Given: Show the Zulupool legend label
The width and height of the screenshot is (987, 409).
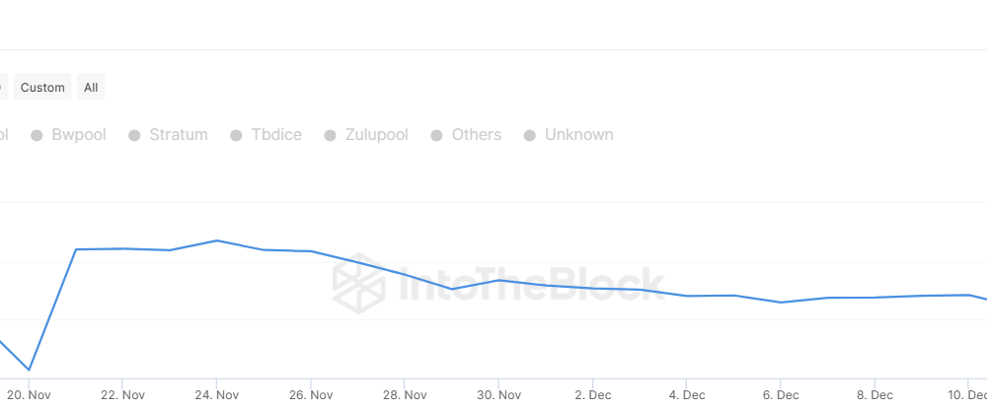Looking at the screenshot, I should click(x=376, y=134).
